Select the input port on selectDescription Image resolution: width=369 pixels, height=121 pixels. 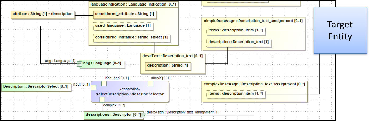pyautogui.click(x=94, y=88)
